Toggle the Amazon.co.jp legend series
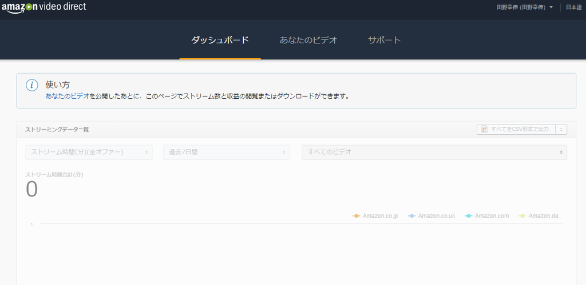Viewport: 586px width, 285px height. tap(375, 216)
